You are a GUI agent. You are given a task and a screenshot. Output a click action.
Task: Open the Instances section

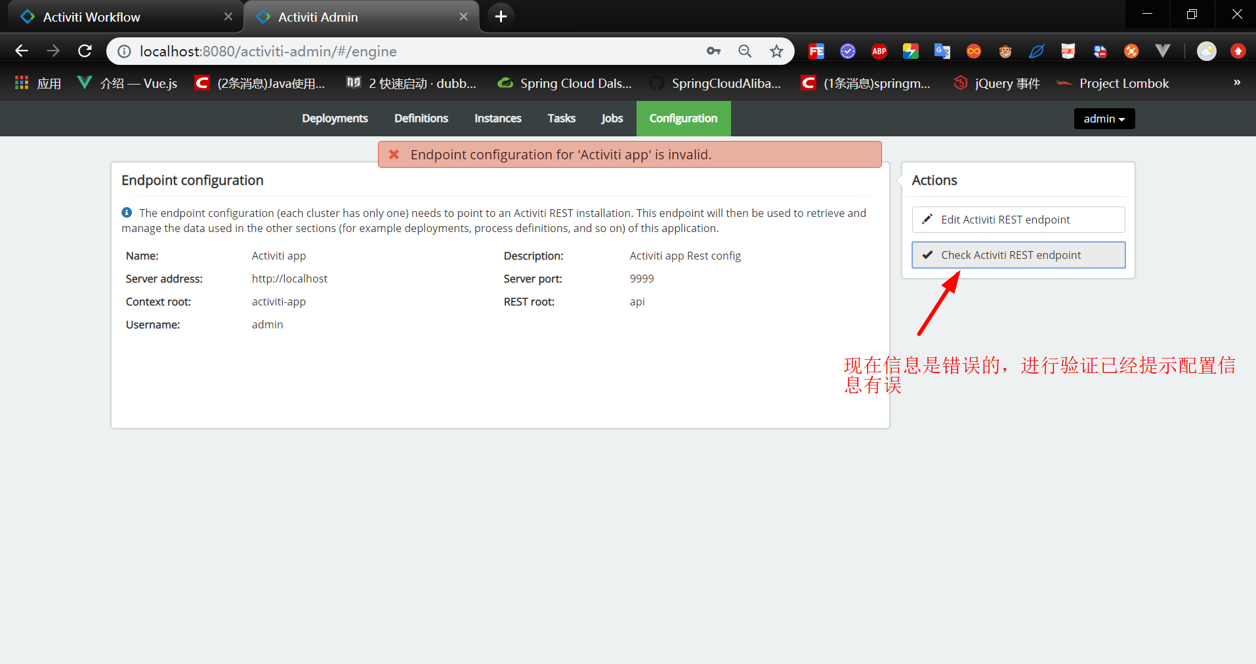point(498,119)
